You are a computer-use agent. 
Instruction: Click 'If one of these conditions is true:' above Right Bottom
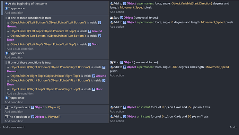click(x=29, y=63)
